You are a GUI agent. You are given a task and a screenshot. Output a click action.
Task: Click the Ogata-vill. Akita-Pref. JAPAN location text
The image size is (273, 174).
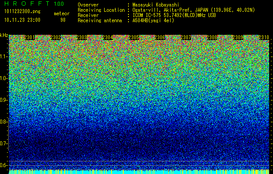pos(194,10)
